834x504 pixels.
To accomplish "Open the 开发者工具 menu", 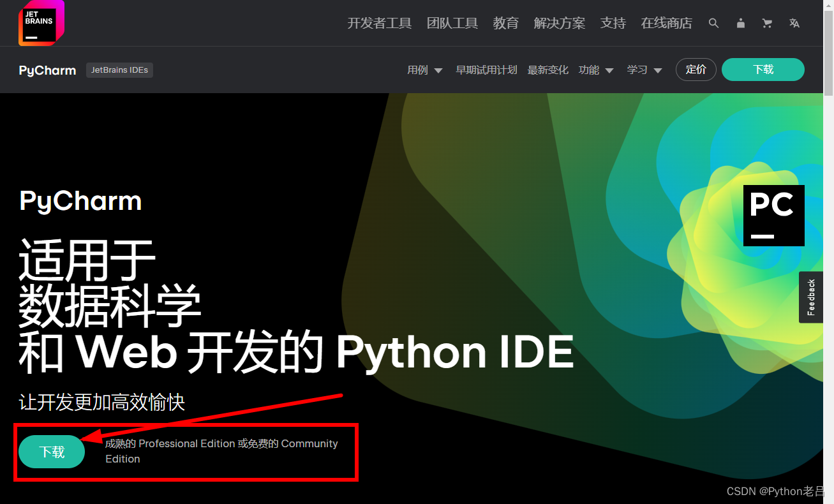I will coord(379,23).
